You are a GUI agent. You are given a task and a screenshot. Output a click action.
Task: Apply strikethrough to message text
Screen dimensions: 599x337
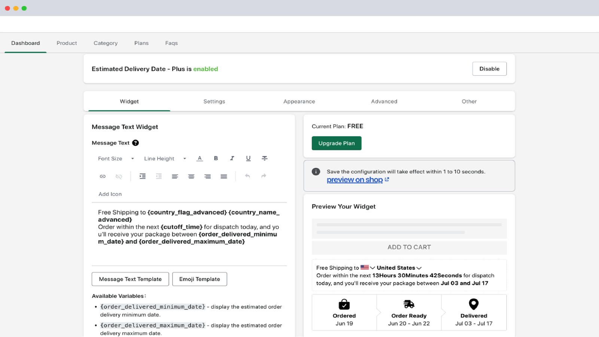tap(264, 158)
